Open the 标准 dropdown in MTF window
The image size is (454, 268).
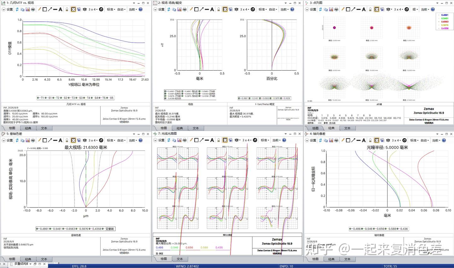click(x=111, y=9)
